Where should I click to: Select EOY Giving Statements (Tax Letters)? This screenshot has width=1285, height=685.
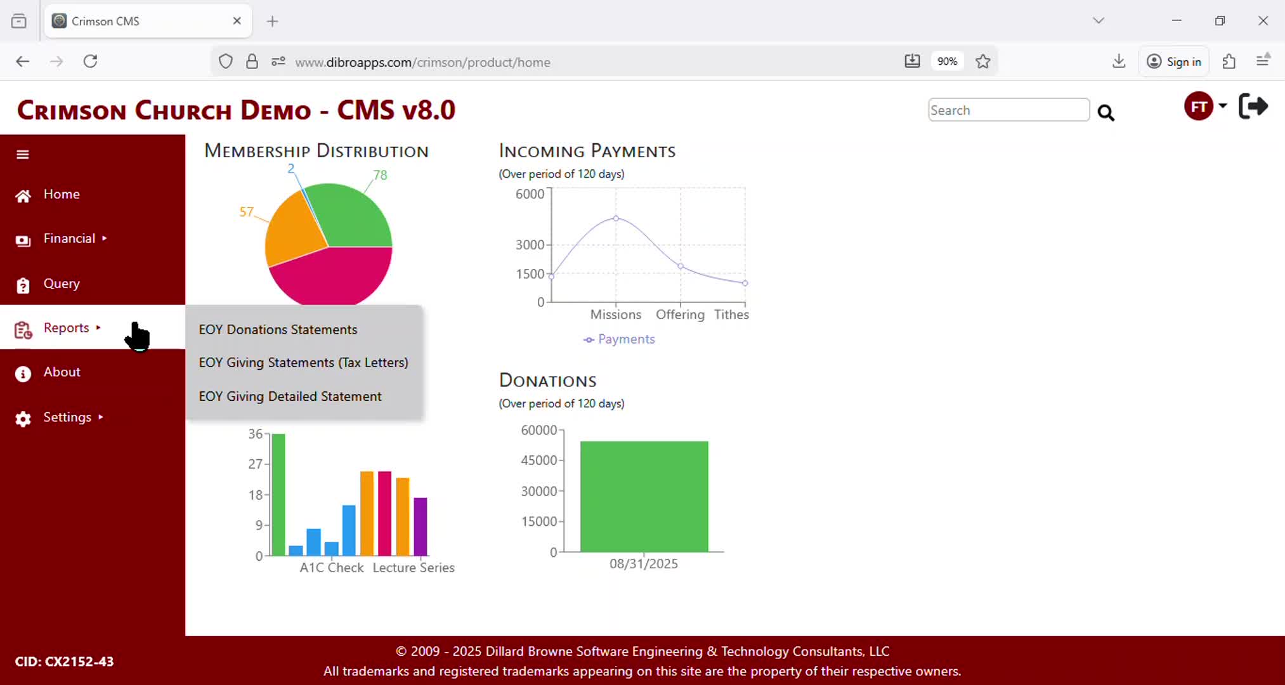pos(303,363)
